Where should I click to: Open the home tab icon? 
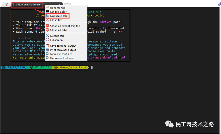(x=6, y=4)
